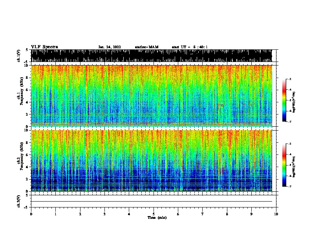311x240 pixels.
Task: Click the "1" tick on the Time axis
Action: (55, 214)
